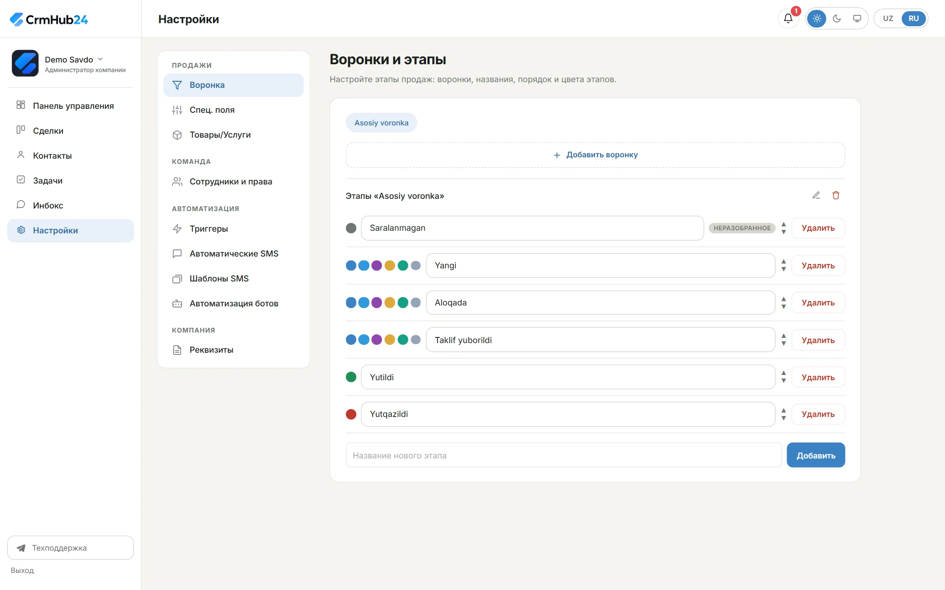Image resolution: width=945 pixels, height=590 pixels.
Task: Click Автоматизация ботов robot icon
Action: point(177,303)
